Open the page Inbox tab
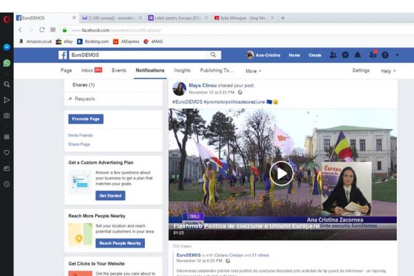414x276 pixels. (92, 70)
